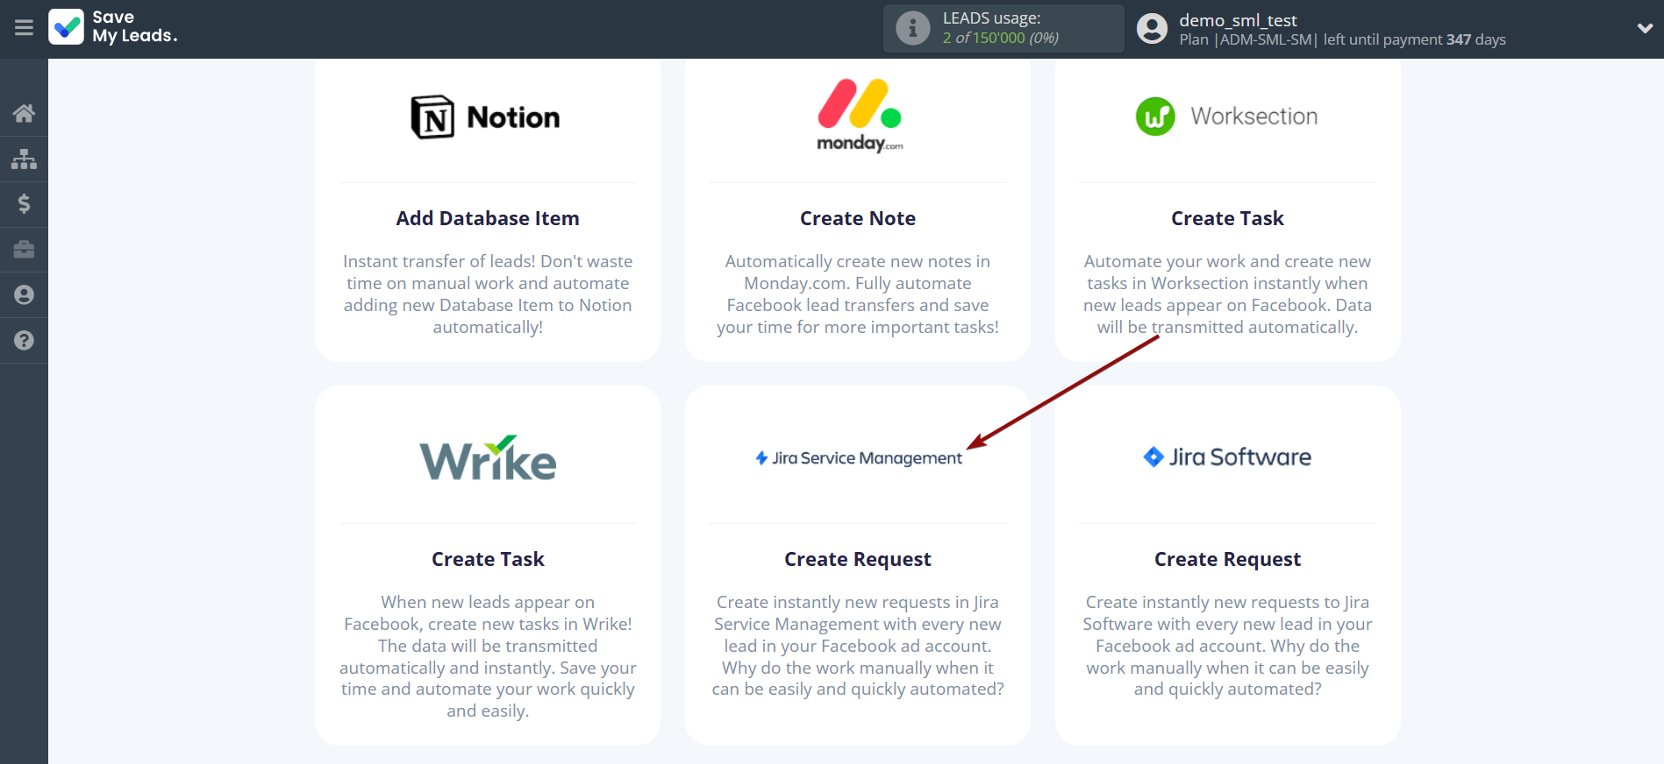The height and width of the screenshot is (764, 1664).
Task: Open billing via the dollar sign icon
Action: coord(24,204)
